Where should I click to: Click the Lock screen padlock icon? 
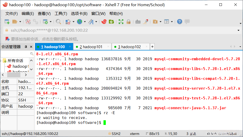(x=128, y=22)
